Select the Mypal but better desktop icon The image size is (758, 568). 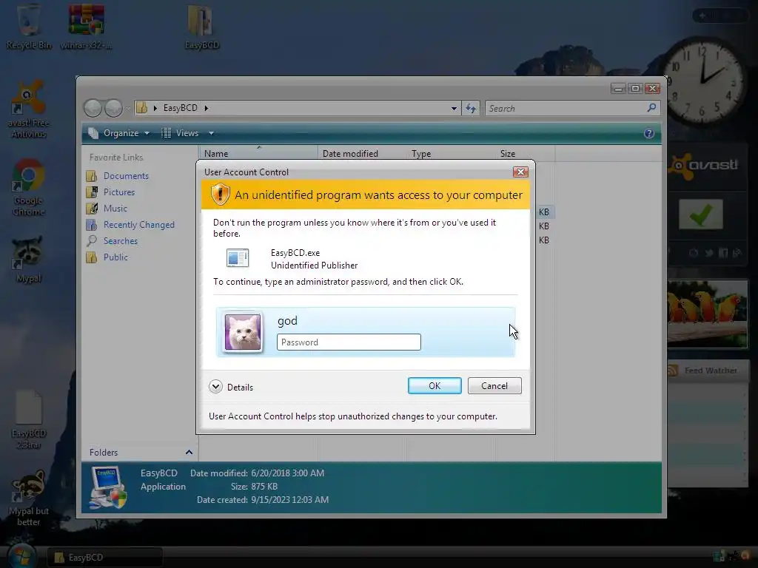coord(29,498)
